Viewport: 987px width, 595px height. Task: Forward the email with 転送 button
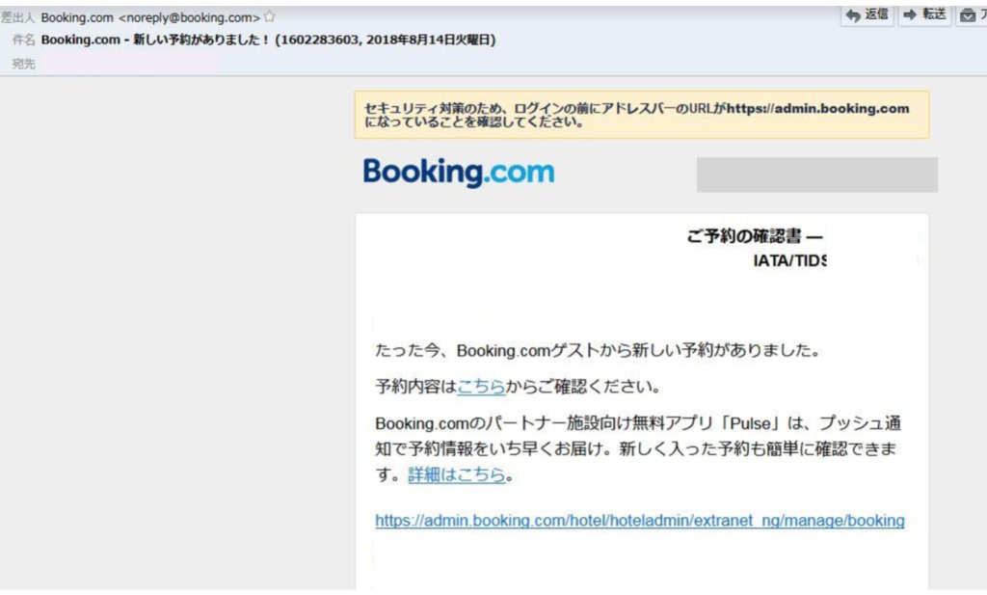click(924, 14)
